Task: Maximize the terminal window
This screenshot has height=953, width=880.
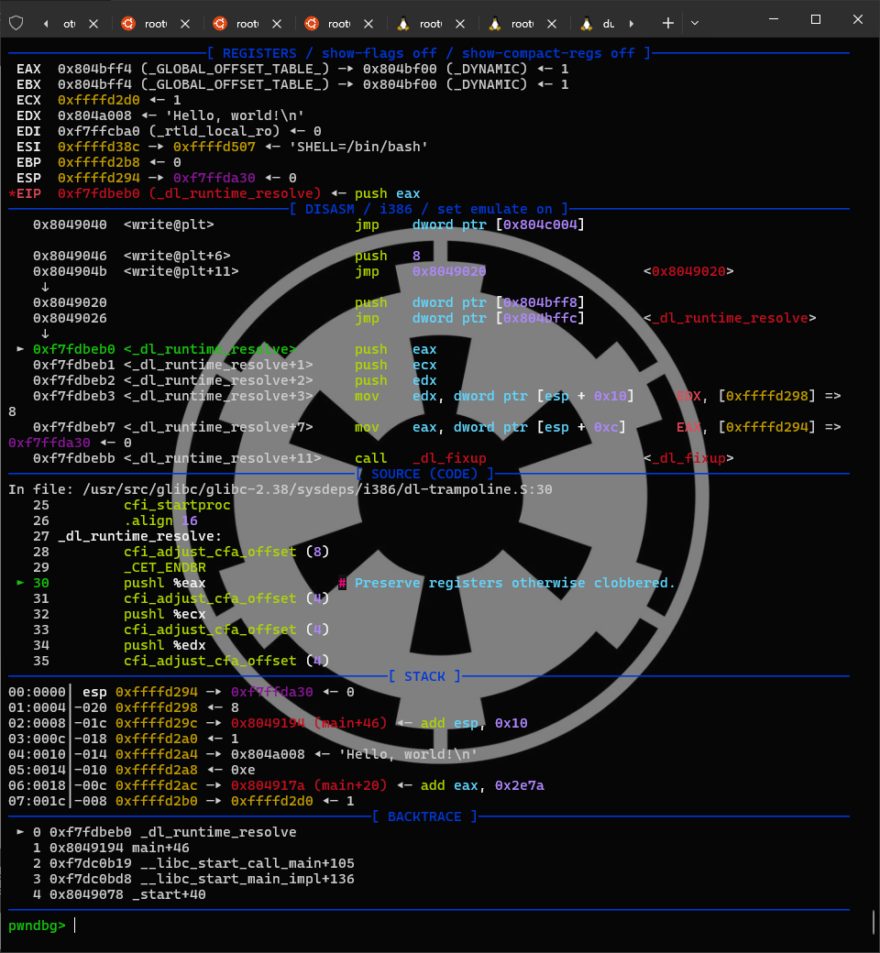Action: [816, 19]
